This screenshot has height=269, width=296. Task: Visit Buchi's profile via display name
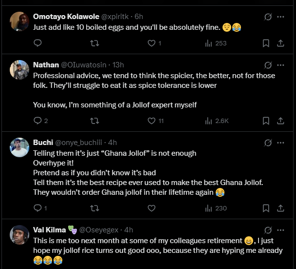43,143
